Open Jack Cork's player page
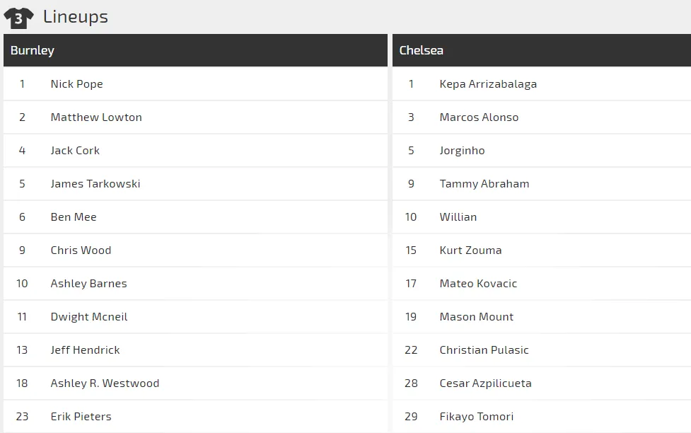Screen dimensions: 691x433 (75, 150)
